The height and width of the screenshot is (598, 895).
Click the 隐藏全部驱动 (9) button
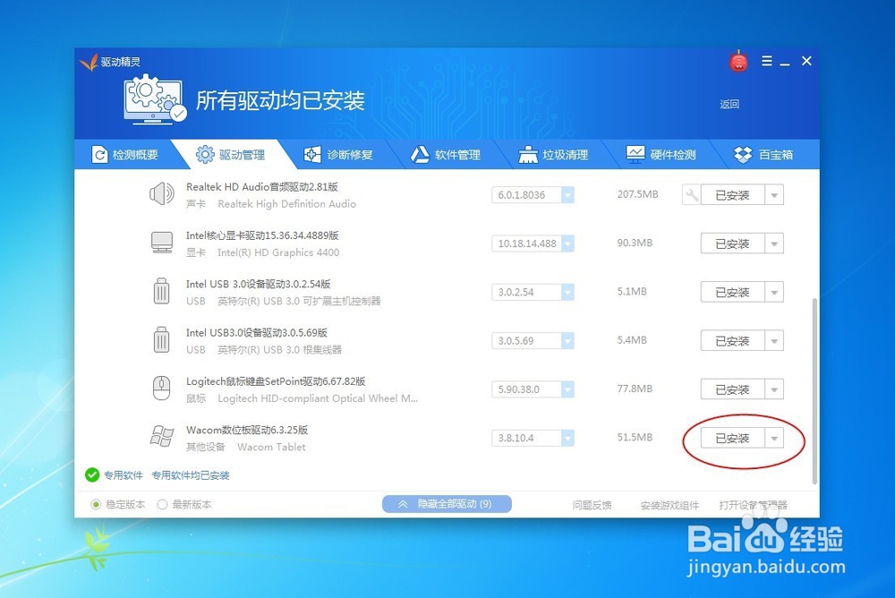(447, 504)
